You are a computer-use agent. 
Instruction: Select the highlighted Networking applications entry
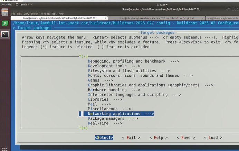point(116,114)
